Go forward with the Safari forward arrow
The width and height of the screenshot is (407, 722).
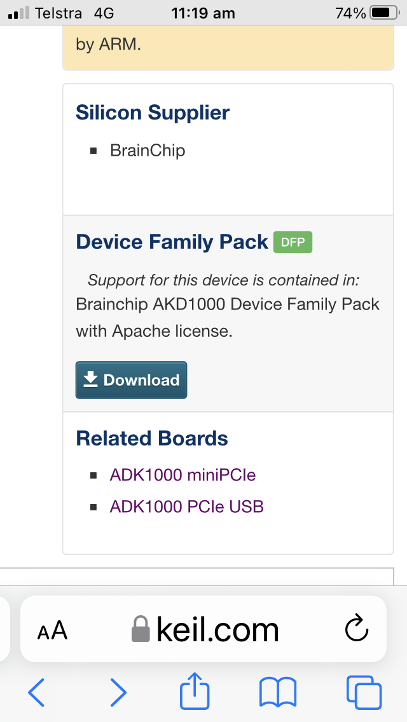tap(118, 691)
